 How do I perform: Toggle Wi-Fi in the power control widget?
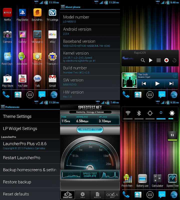point(128,113)
